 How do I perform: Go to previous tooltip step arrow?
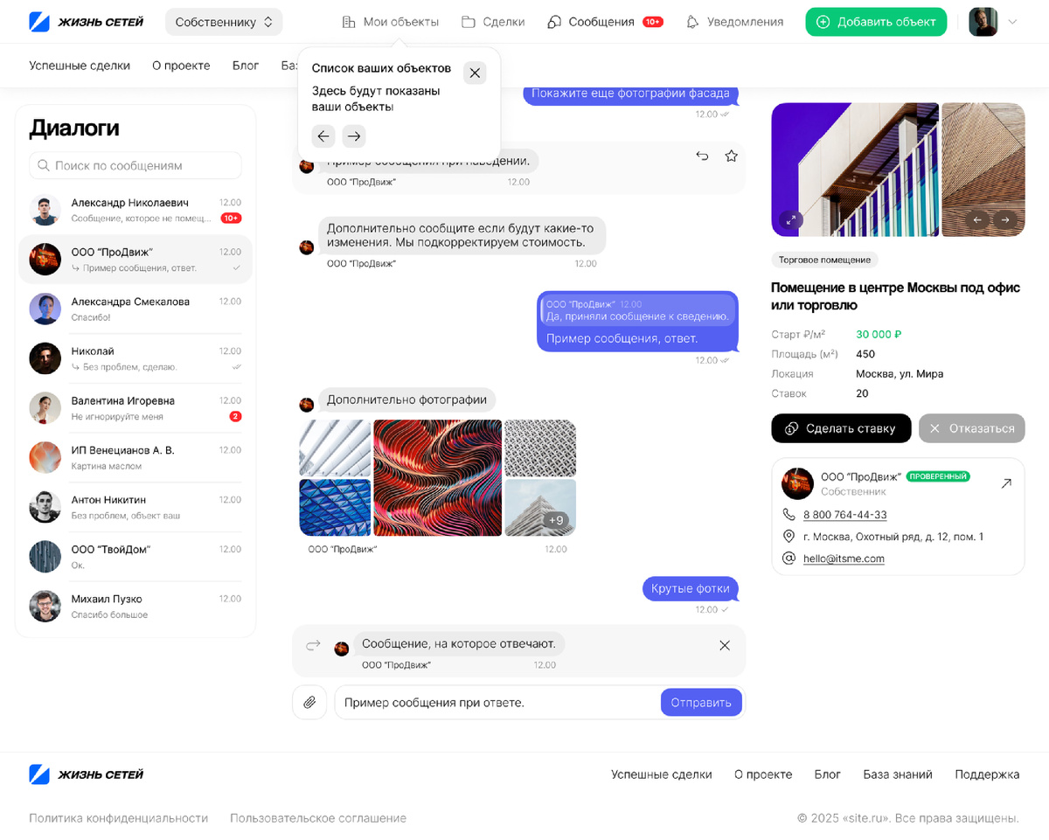click(x=323, y=135)
